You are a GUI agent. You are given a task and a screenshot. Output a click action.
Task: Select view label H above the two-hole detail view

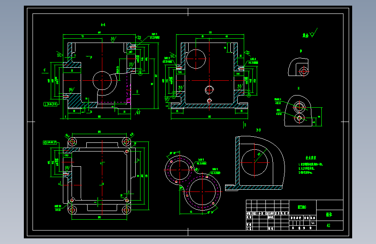pos(298,89)
